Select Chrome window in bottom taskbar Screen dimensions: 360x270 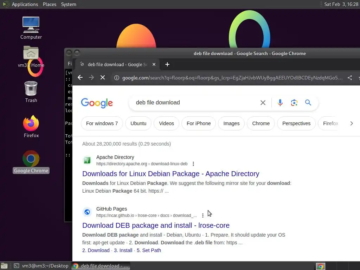coord(101,266)
